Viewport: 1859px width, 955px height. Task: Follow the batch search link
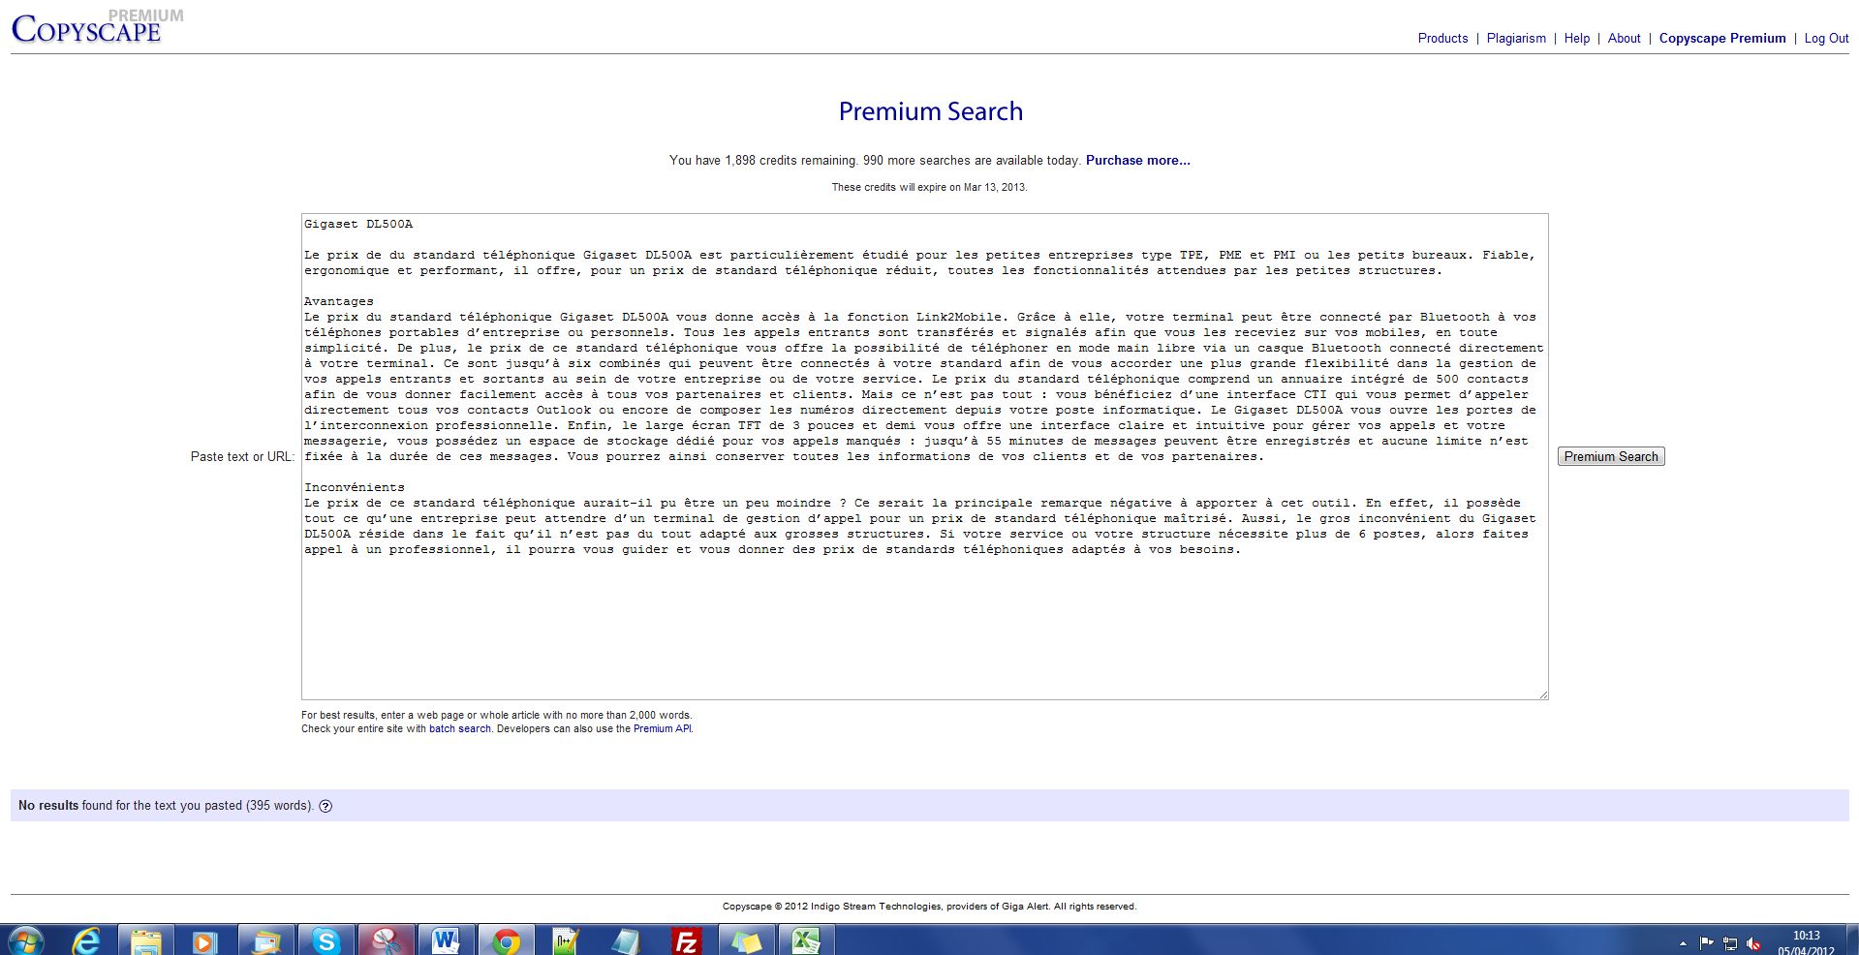(459, 729)
